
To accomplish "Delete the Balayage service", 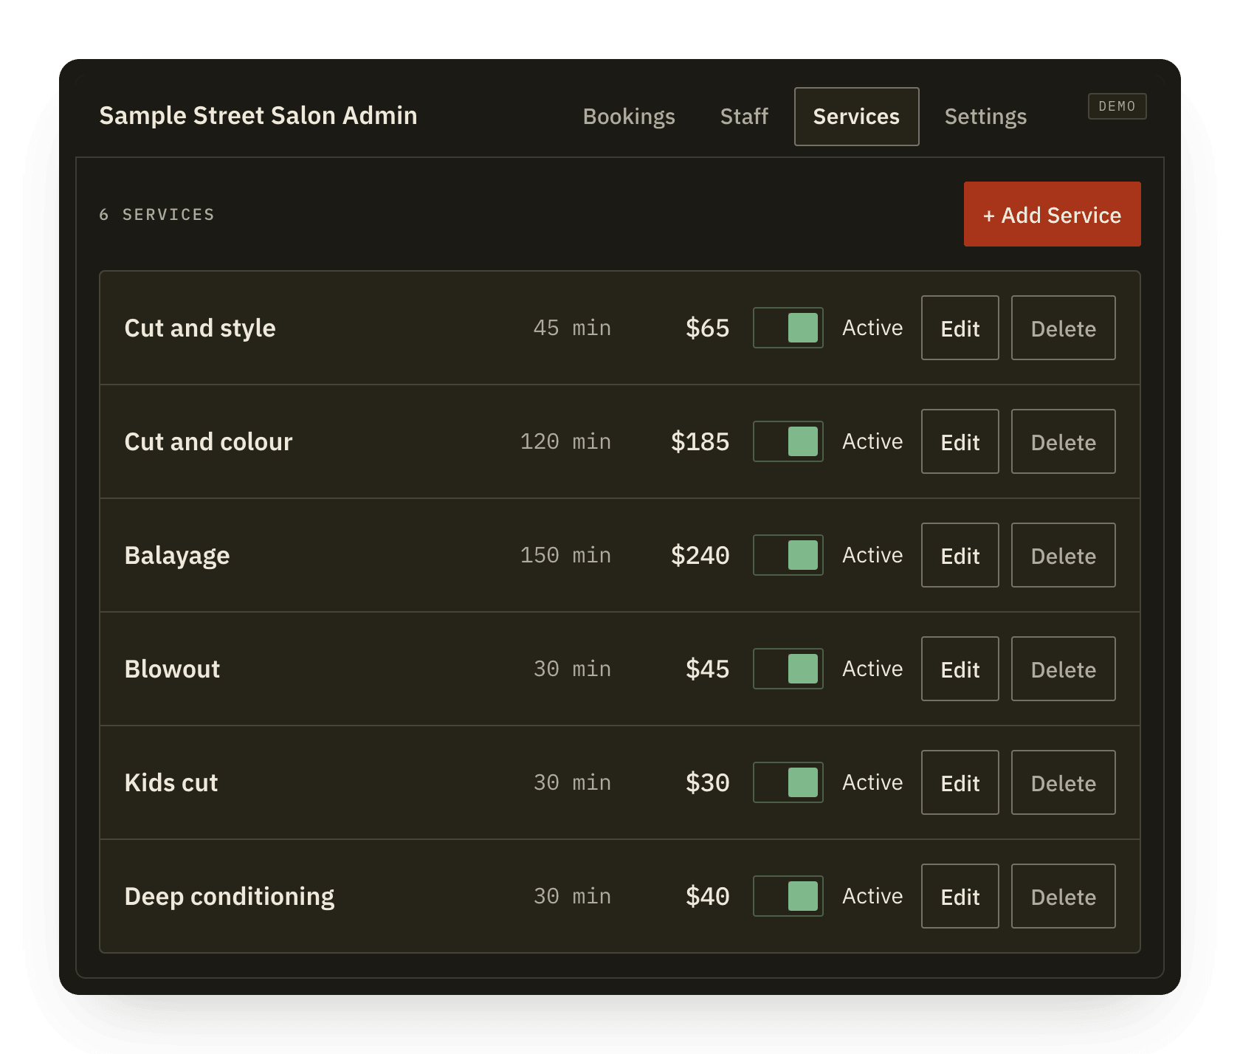I will [1063, 555].
